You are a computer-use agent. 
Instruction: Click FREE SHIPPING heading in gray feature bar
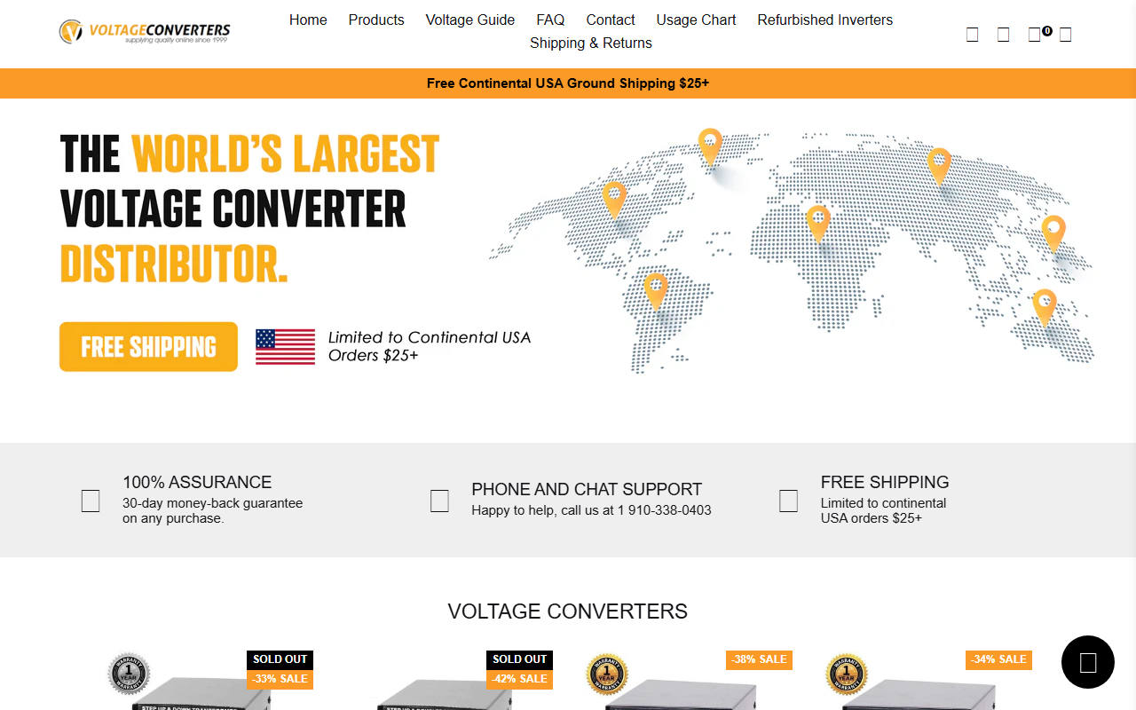point(885,482)
